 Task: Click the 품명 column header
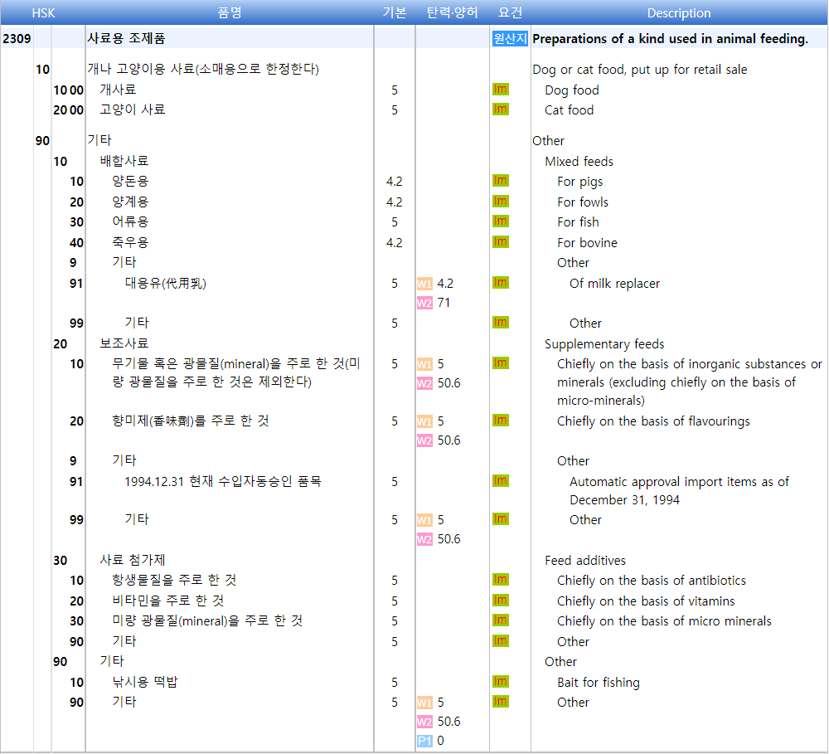click(x=229, y=12)
